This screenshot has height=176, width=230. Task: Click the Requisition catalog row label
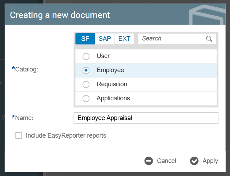click(112, 84)
